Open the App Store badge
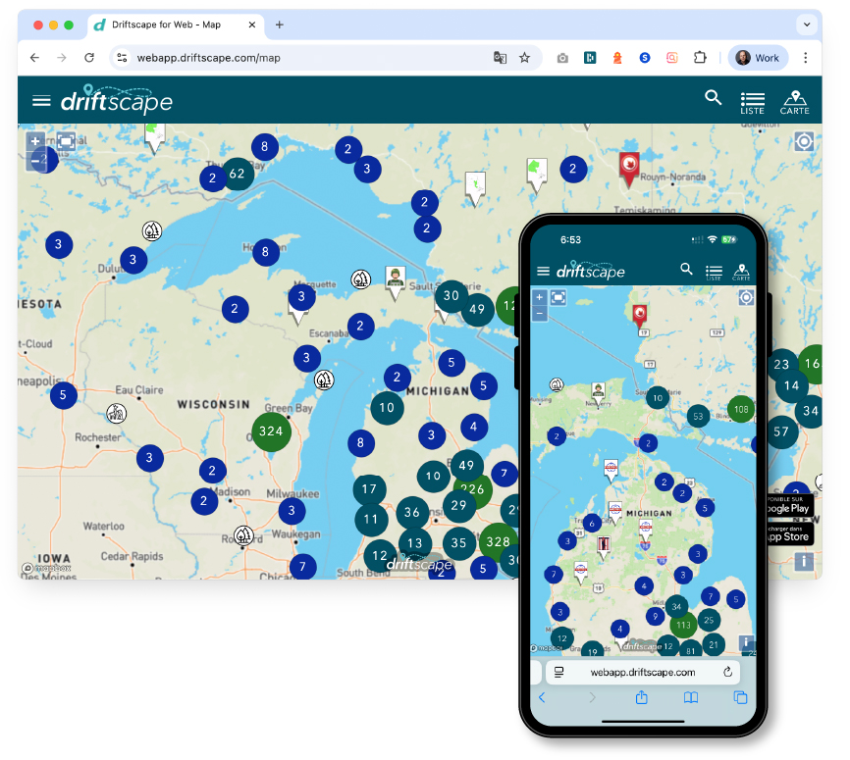 click(790, 533)
